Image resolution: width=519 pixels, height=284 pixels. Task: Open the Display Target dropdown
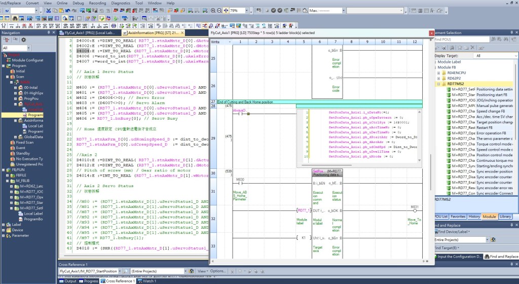tap(515, 56)
